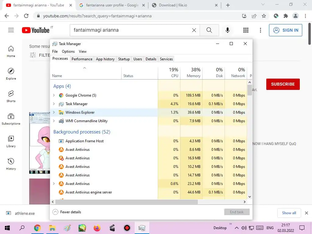This screenshot has width=312, height=234.
Task: Open Chrome three-dot menu
Action: 305,16
